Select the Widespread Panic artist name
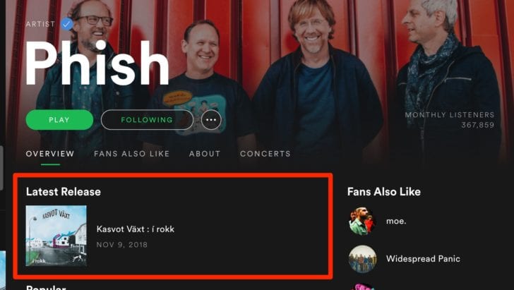The image size is (514, 290). (x=423, y=259)
